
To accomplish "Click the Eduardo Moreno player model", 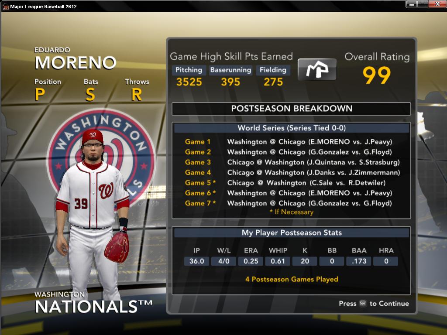I will 93,215.
